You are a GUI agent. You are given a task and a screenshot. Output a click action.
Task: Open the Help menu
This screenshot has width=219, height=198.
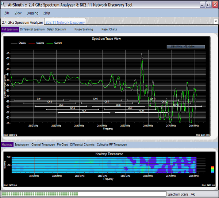(46, 13)
